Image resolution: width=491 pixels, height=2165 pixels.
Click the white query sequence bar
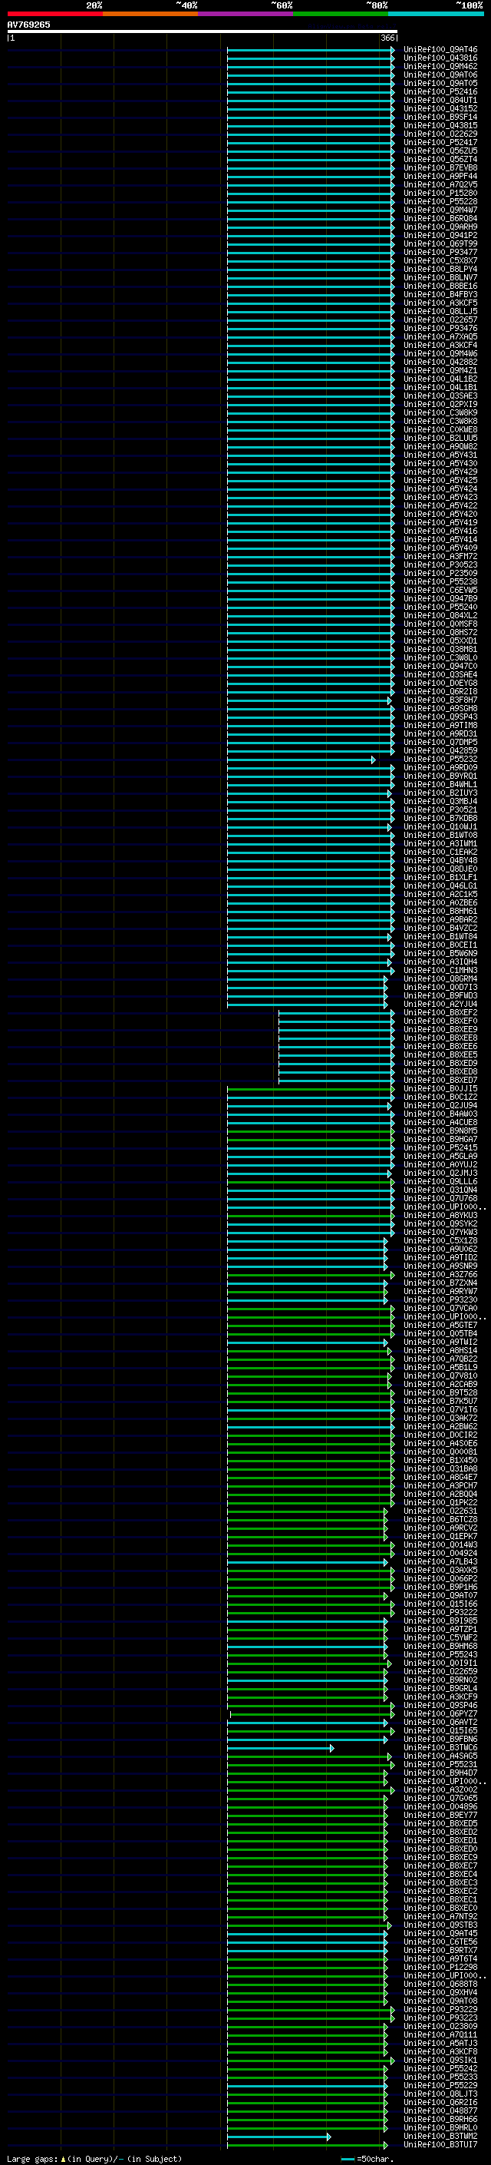click(203, 31)
